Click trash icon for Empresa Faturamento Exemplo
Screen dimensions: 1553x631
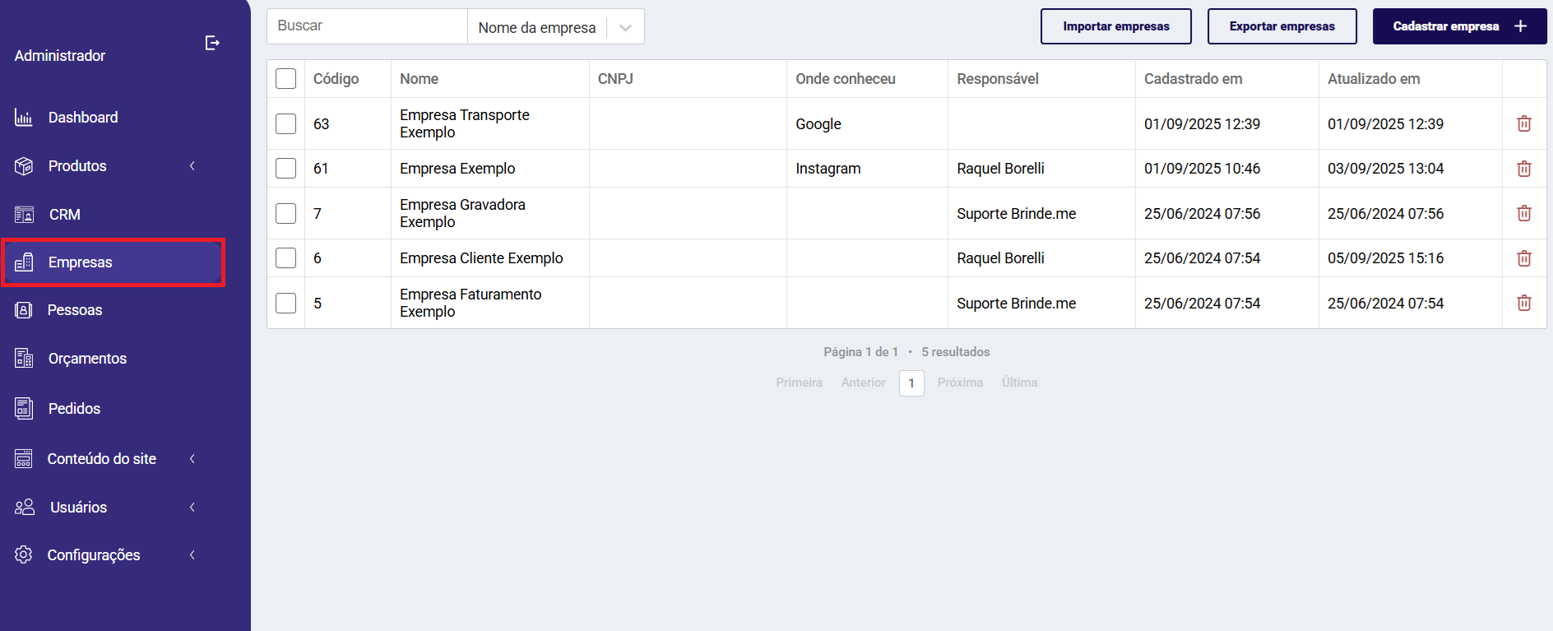(1524, 303)
